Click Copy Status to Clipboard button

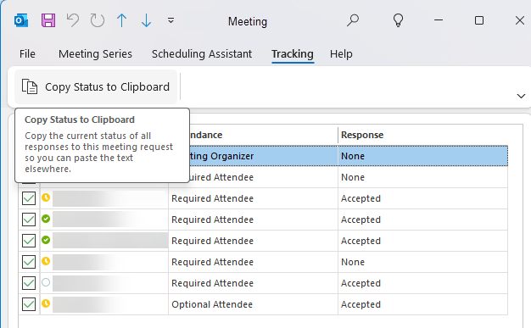click(96, 87)
